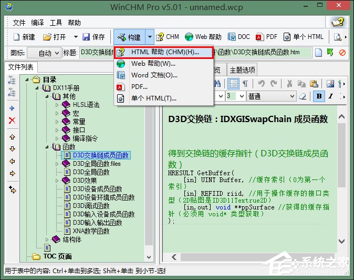Collapse the DX11手册 node
This screenshot has width=354, height=280.
(x=37, y=88)
